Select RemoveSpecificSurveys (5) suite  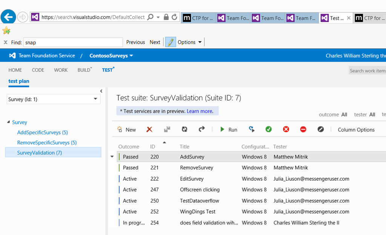[47, 143]
